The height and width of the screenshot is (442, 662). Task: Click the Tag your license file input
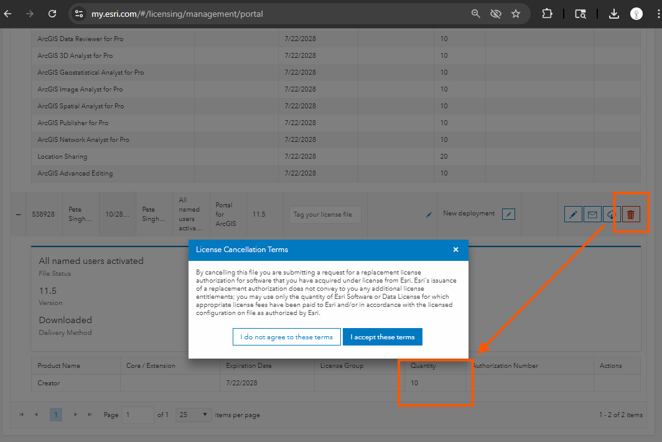coord(325,215)
